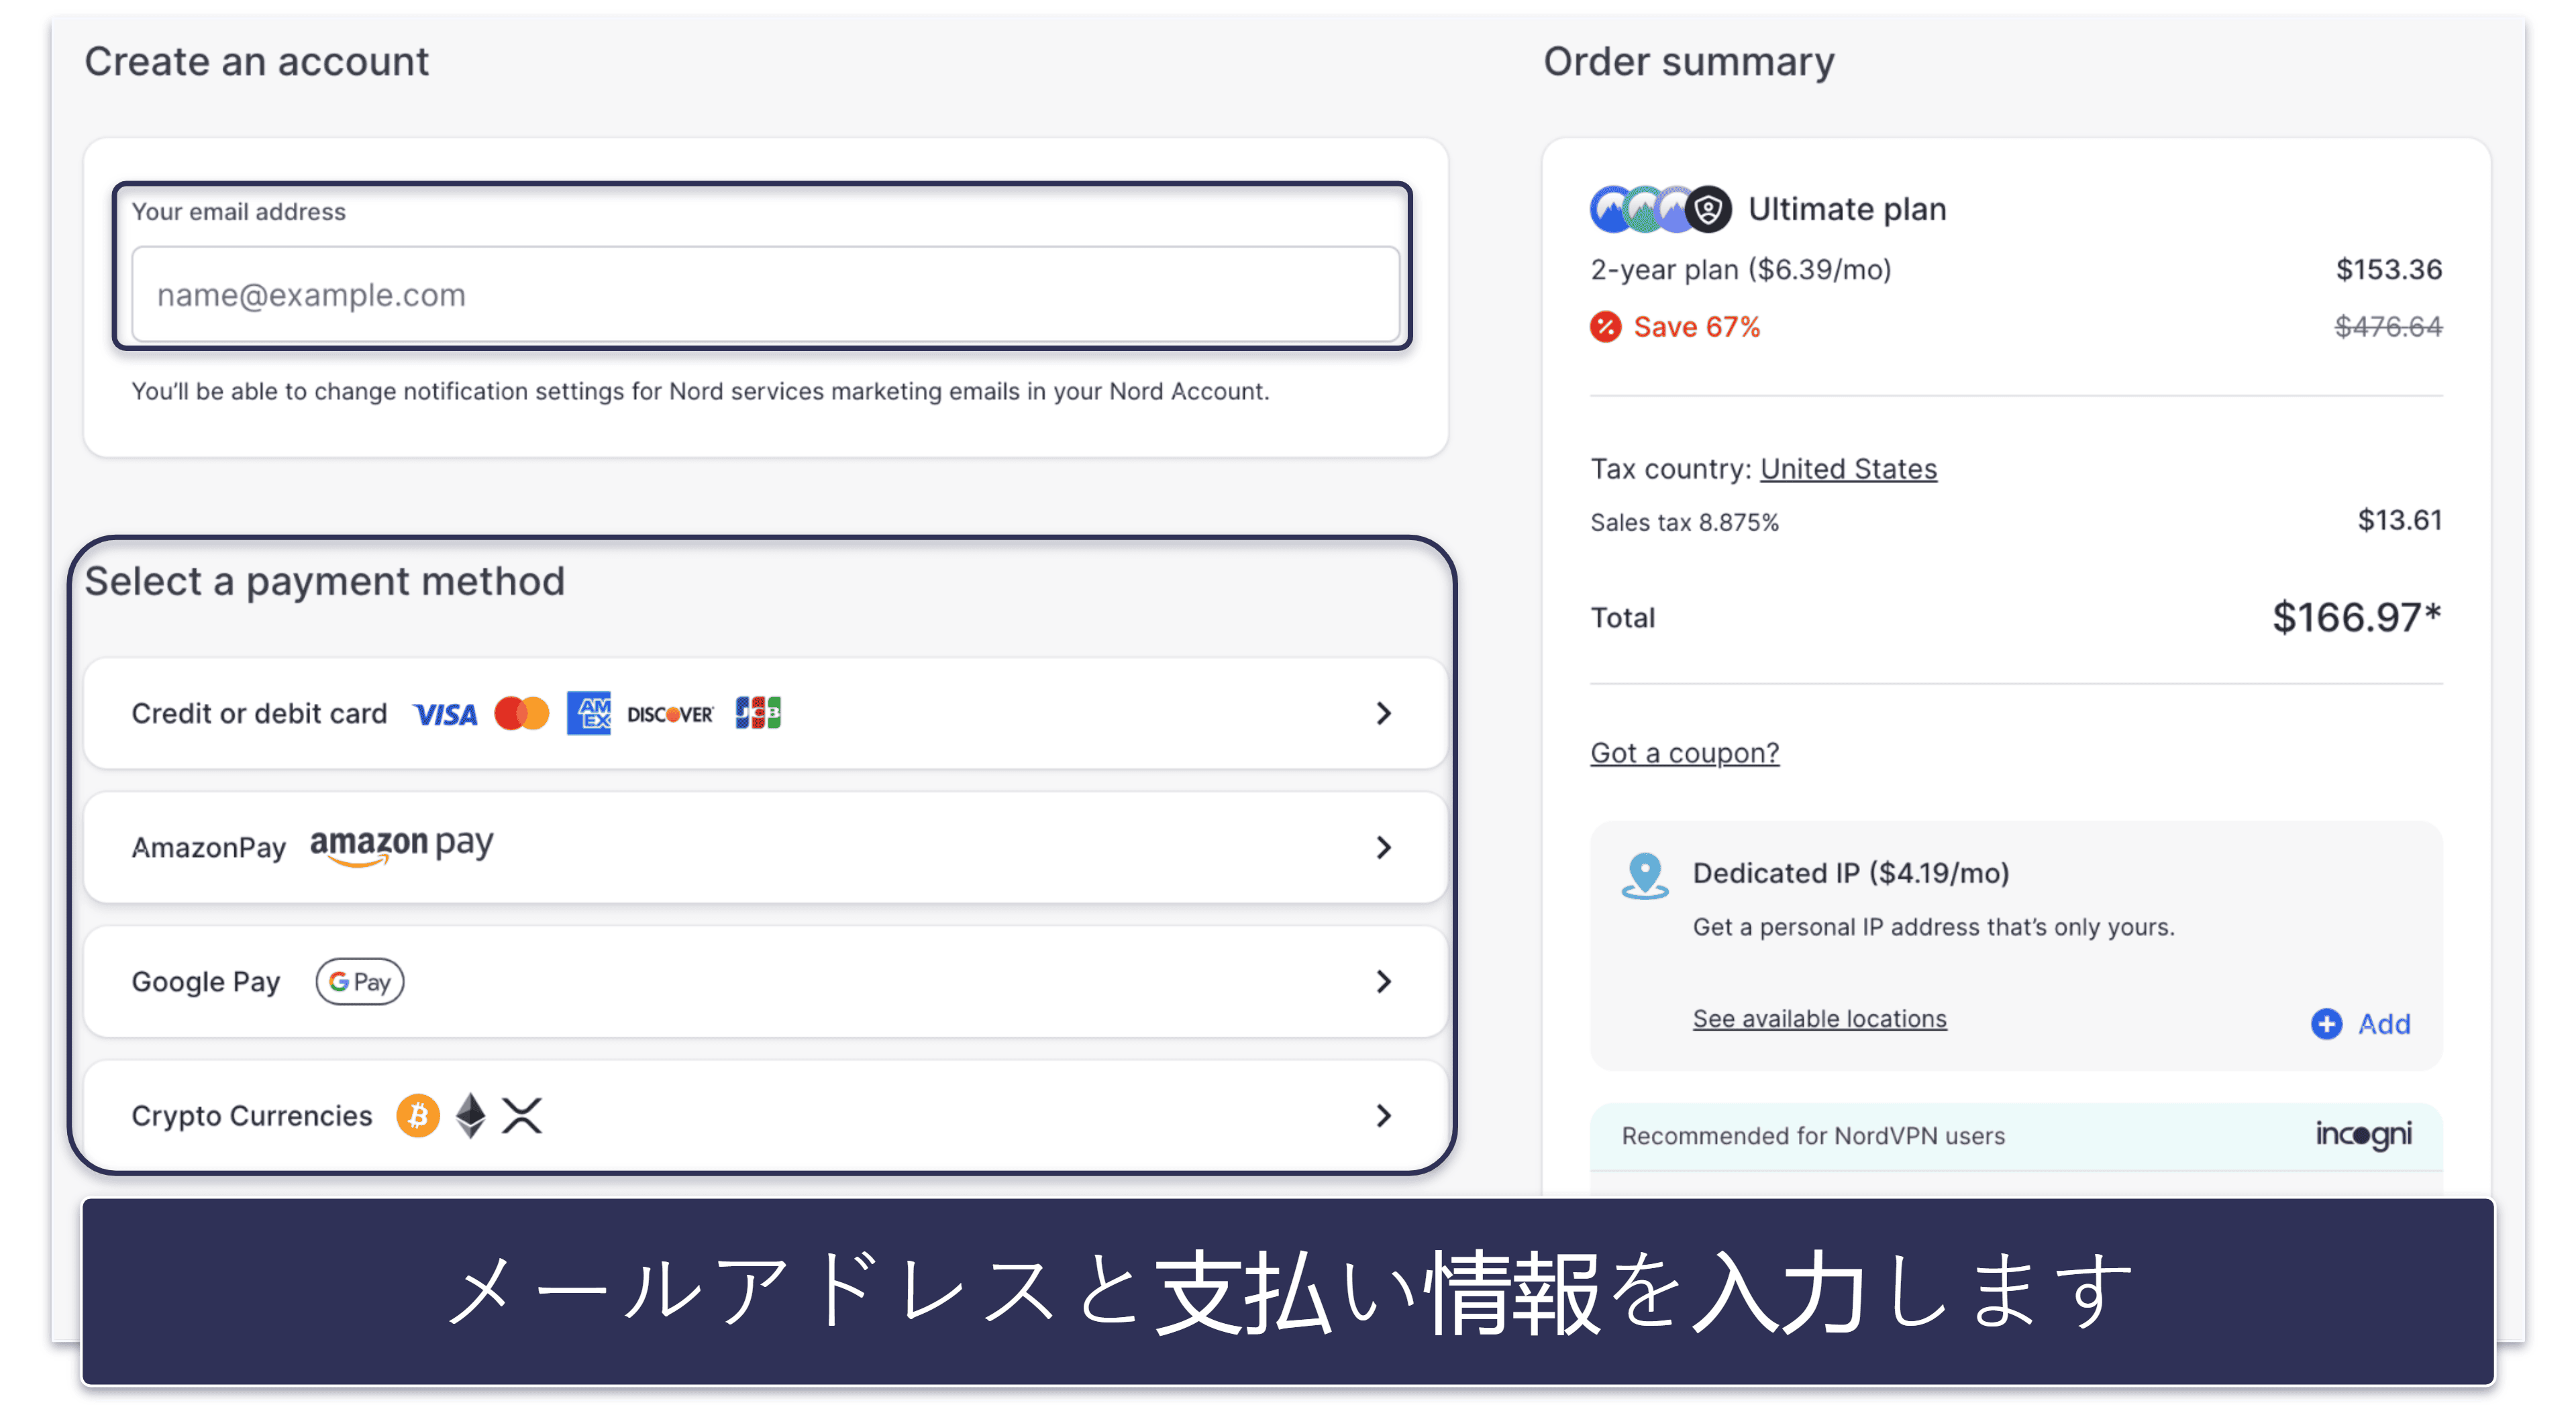The width and height of the screenshot is (2576, 1405).
Task: Click the XRP crypto icon
Action: point(521,1115)
